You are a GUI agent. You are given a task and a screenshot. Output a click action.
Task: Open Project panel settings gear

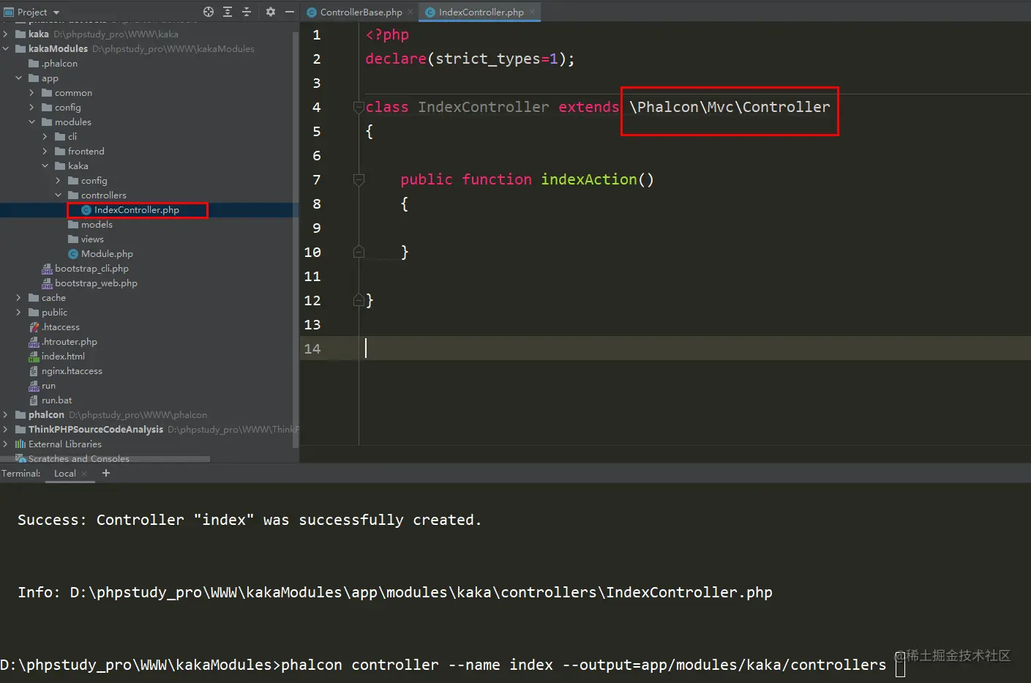(271, 12)
